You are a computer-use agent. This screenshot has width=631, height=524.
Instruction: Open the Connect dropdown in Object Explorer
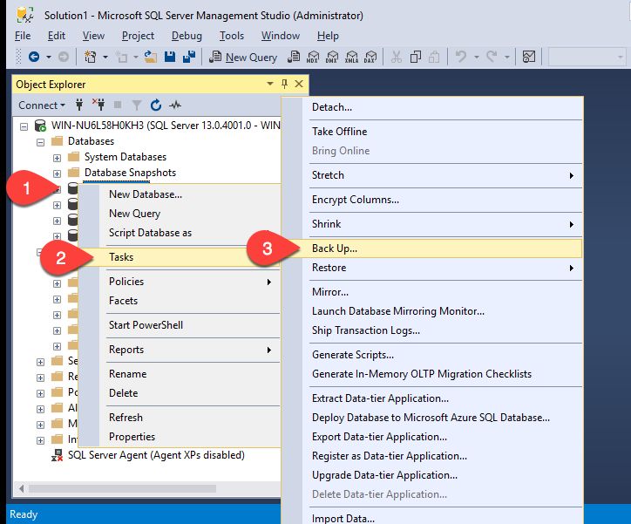[x=42, y=105]
